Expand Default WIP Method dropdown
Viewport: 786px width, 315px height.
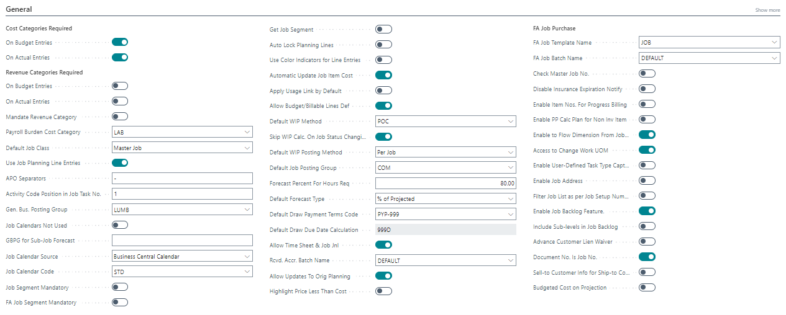(510, 122)
